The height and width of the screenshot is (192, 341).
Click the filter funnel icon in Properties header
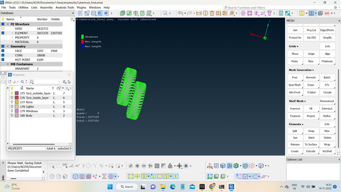(x=59, y=88)
